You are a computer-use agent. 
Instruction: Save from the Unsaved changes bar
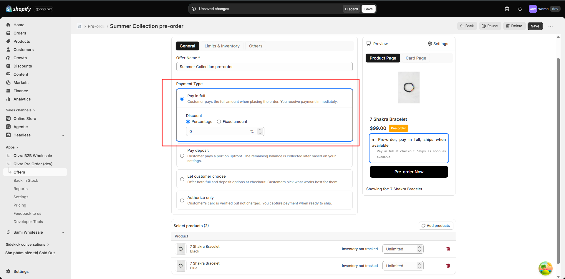tap(368, 9)
